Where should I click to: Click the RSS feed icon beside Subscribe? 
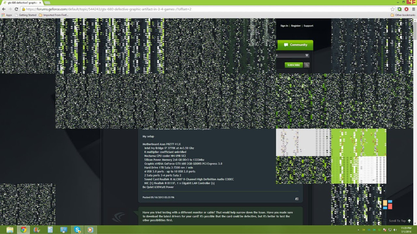tap(307, 65)
